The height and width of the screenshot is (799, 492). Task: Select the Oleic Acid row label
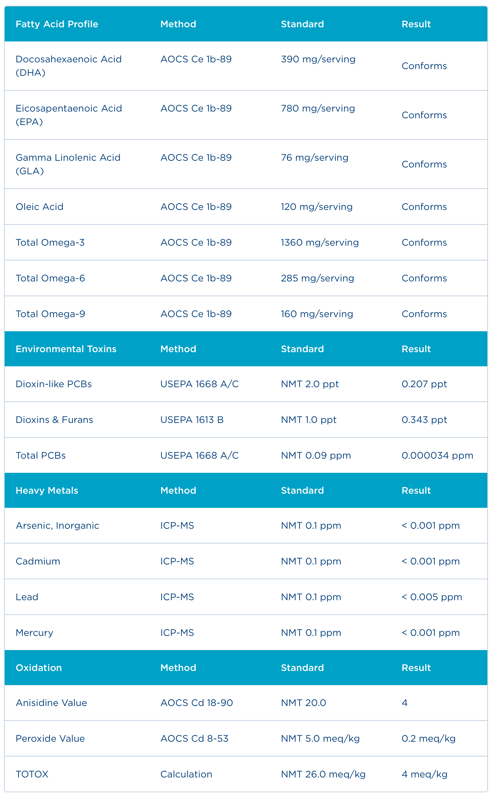pyautogui.click(x=39, y=207)
